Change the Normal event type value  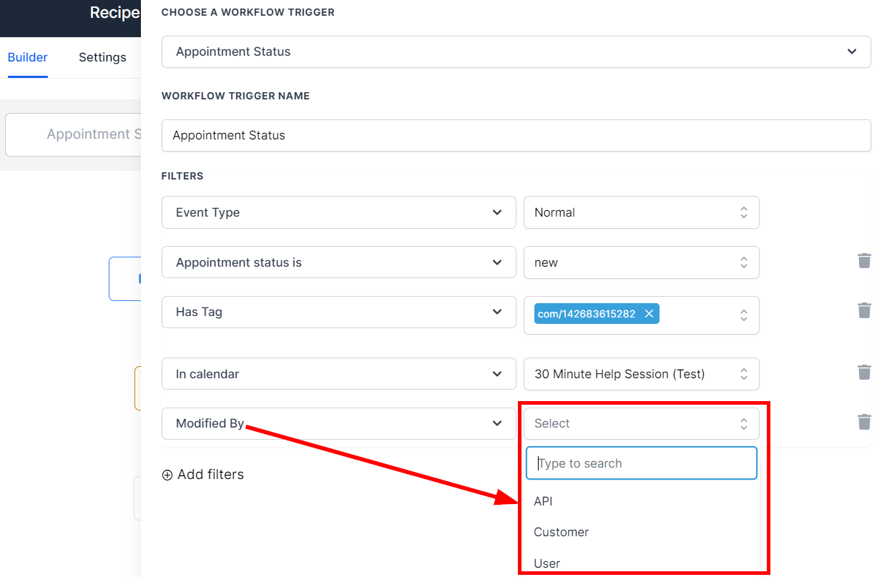pyautogui.click(x=641, y=212)
